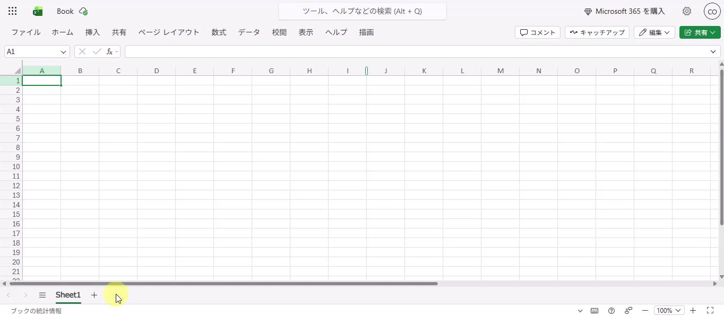Toggle full screen view icon

pyautogui.click(x=710, y=311)
